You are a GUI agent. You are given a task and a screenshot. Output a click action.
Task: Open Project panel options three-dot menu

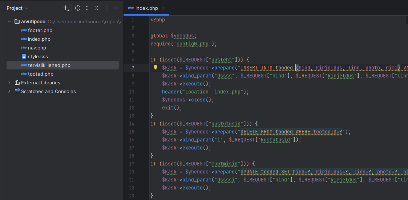106,8
